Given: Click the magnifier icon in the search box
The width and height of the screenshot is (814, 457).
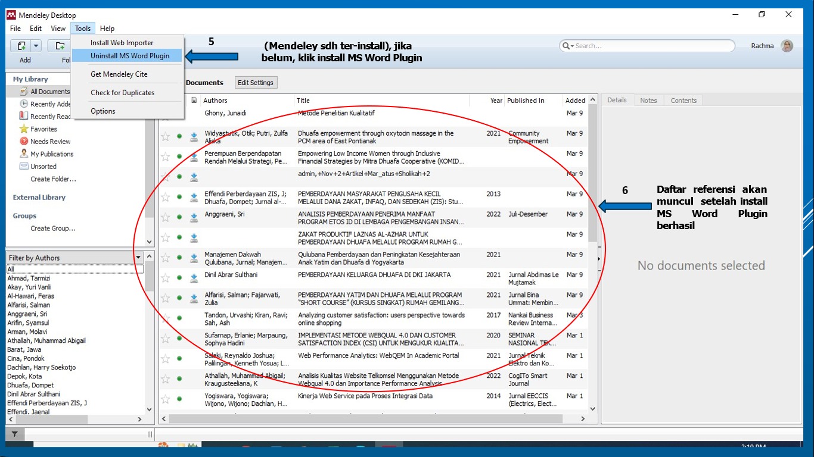Looking at the screenshot, I should [567, 45].
